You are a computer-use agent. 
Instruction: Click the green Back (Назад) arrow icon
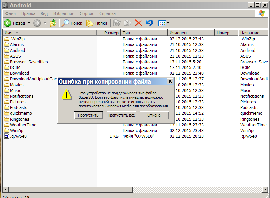click(x=8, y=23)
